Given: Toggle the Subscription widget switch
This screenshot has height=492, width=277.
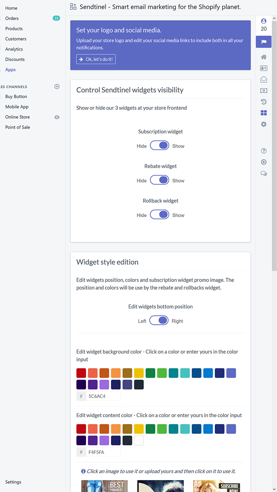Looking at the screenshot, I should click(x=159, y=145).
